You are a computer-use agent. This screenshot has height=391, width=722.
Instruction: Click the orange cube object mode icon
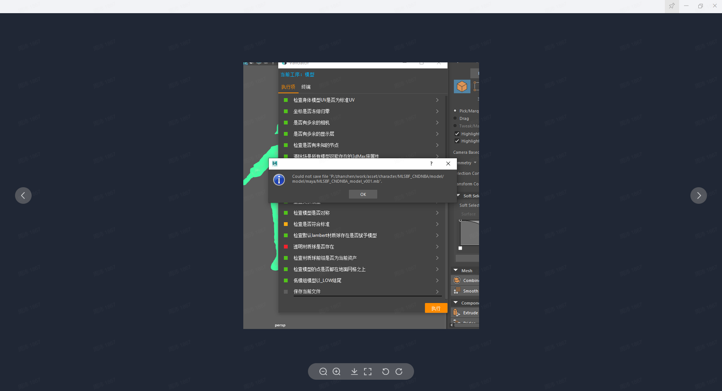[462, 86]
